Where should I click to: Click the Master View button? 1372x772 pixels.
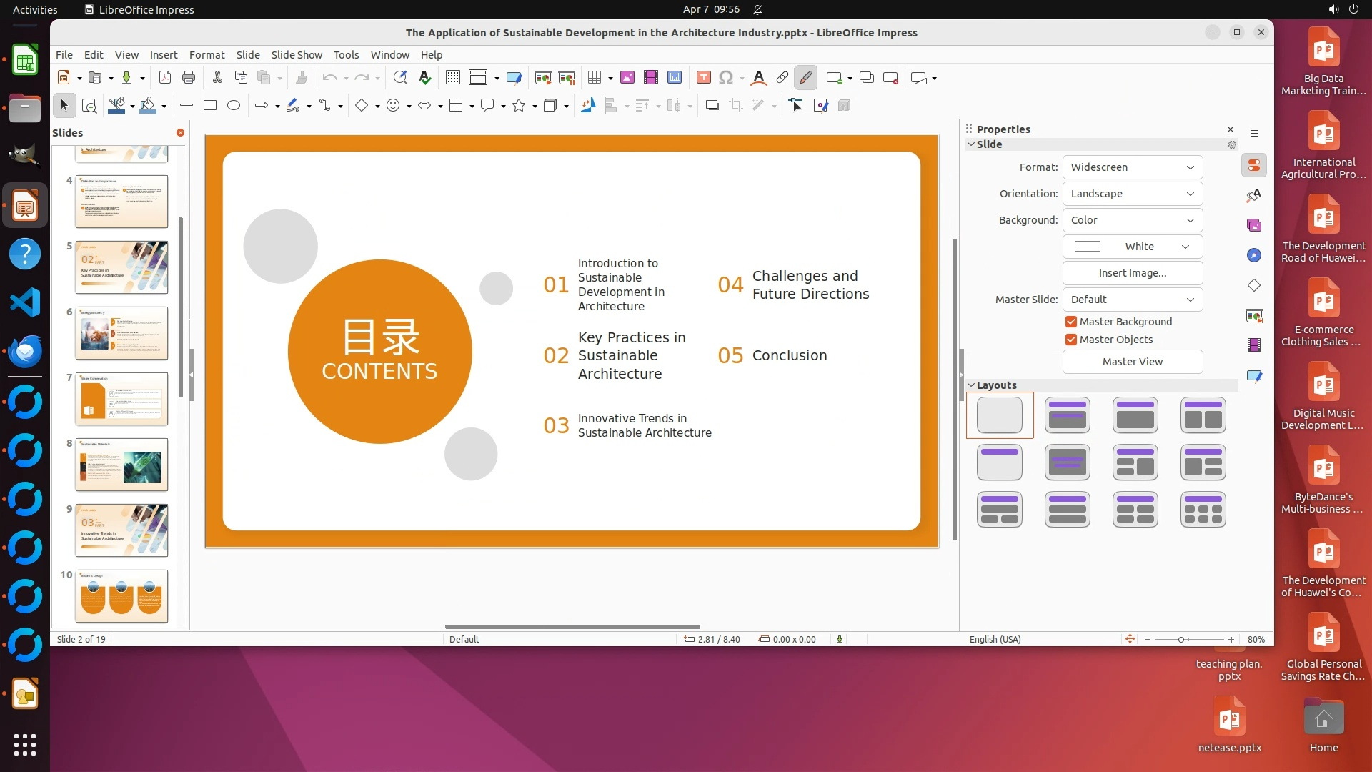click(x=1132, y=362)
